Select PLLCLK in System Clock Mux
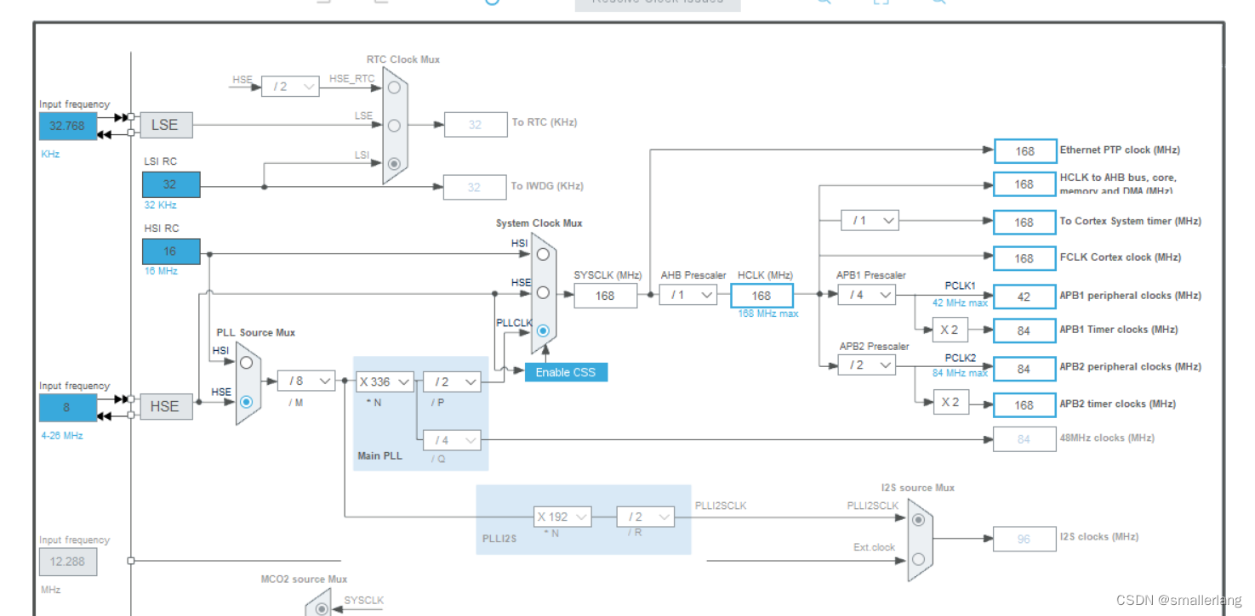This screenshot has height=616, width=1255. [543, 331]
